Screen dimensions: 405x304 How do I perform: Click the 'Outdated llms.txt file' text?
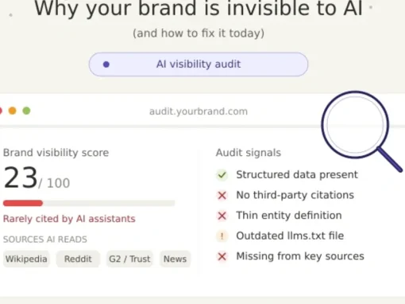click(x=290, y=236)
